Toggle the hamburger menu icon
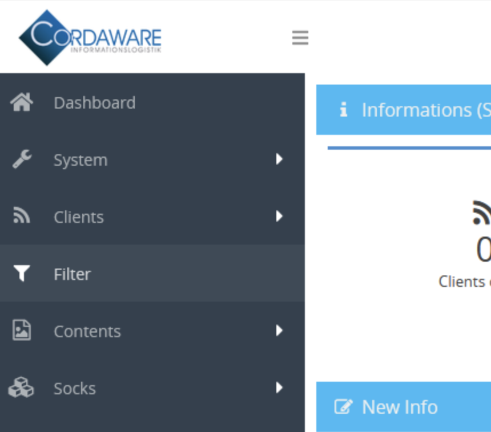Image resolution: width=491 pixels, height=432 pixels. pyautogui.click(x=300, y=38)
